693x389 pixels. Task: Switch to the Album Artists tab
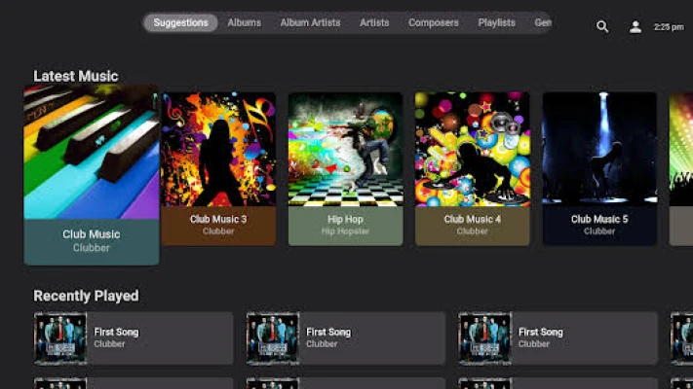click(x=310, y=22)
